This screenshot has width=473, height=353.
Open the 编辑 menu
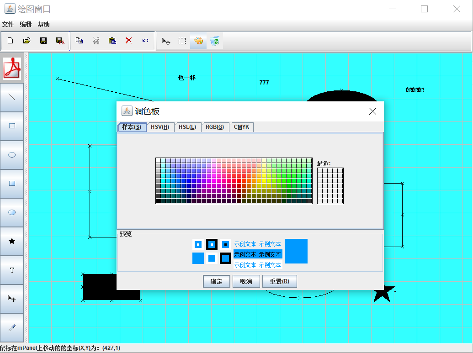click(26, 24)
